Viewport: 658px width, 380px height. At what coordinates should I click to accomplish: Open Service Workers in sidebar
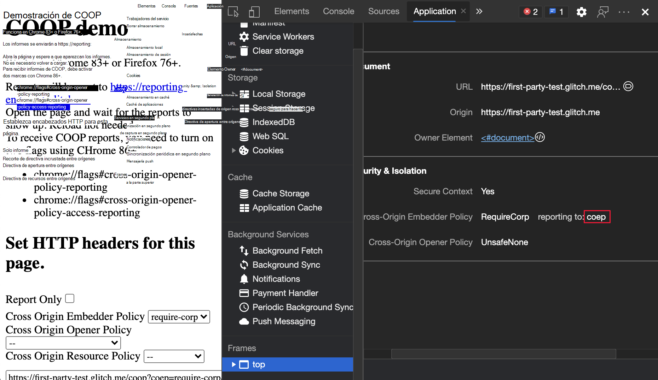[283, 37]
